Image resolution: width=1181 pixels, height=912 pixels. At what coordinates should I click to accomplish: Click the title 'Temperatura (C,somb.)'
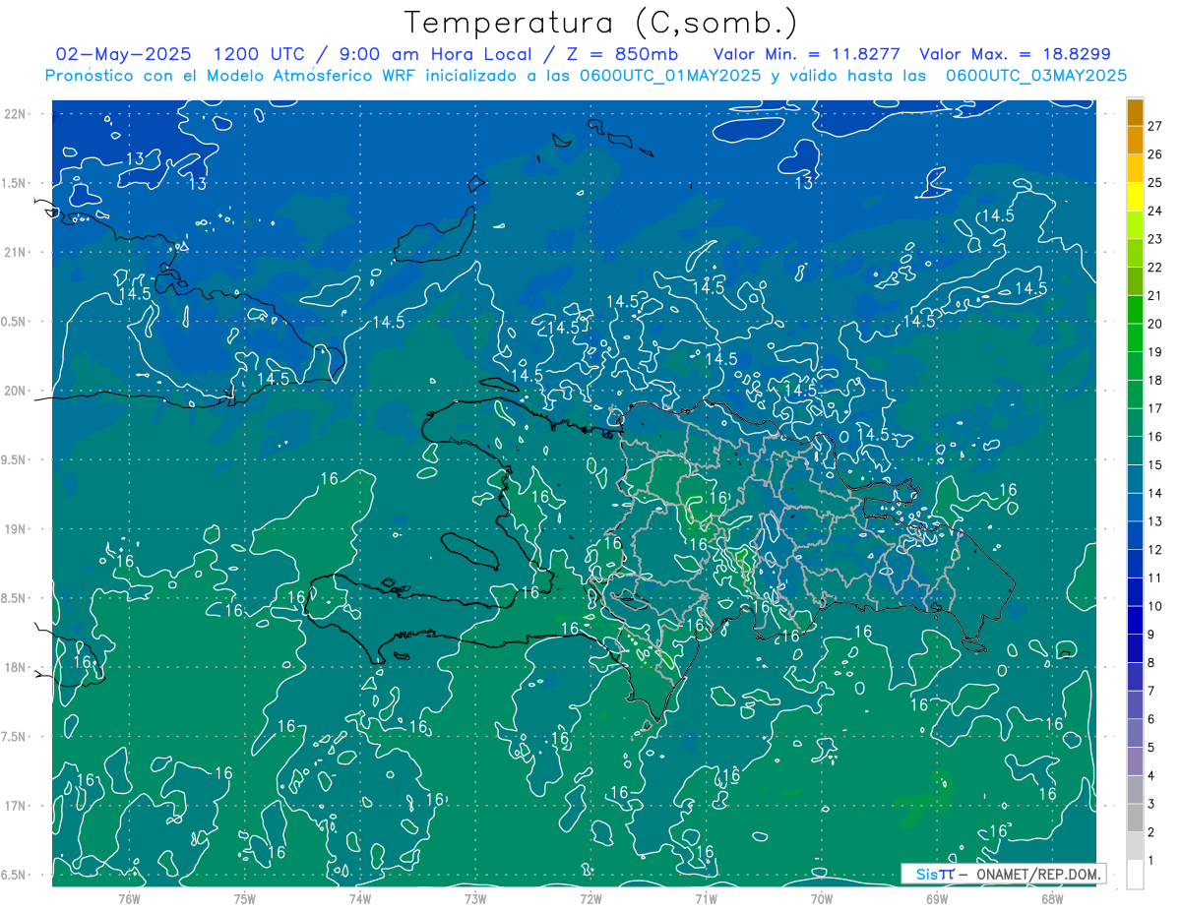pyautogui.click(x=601, y=24)
